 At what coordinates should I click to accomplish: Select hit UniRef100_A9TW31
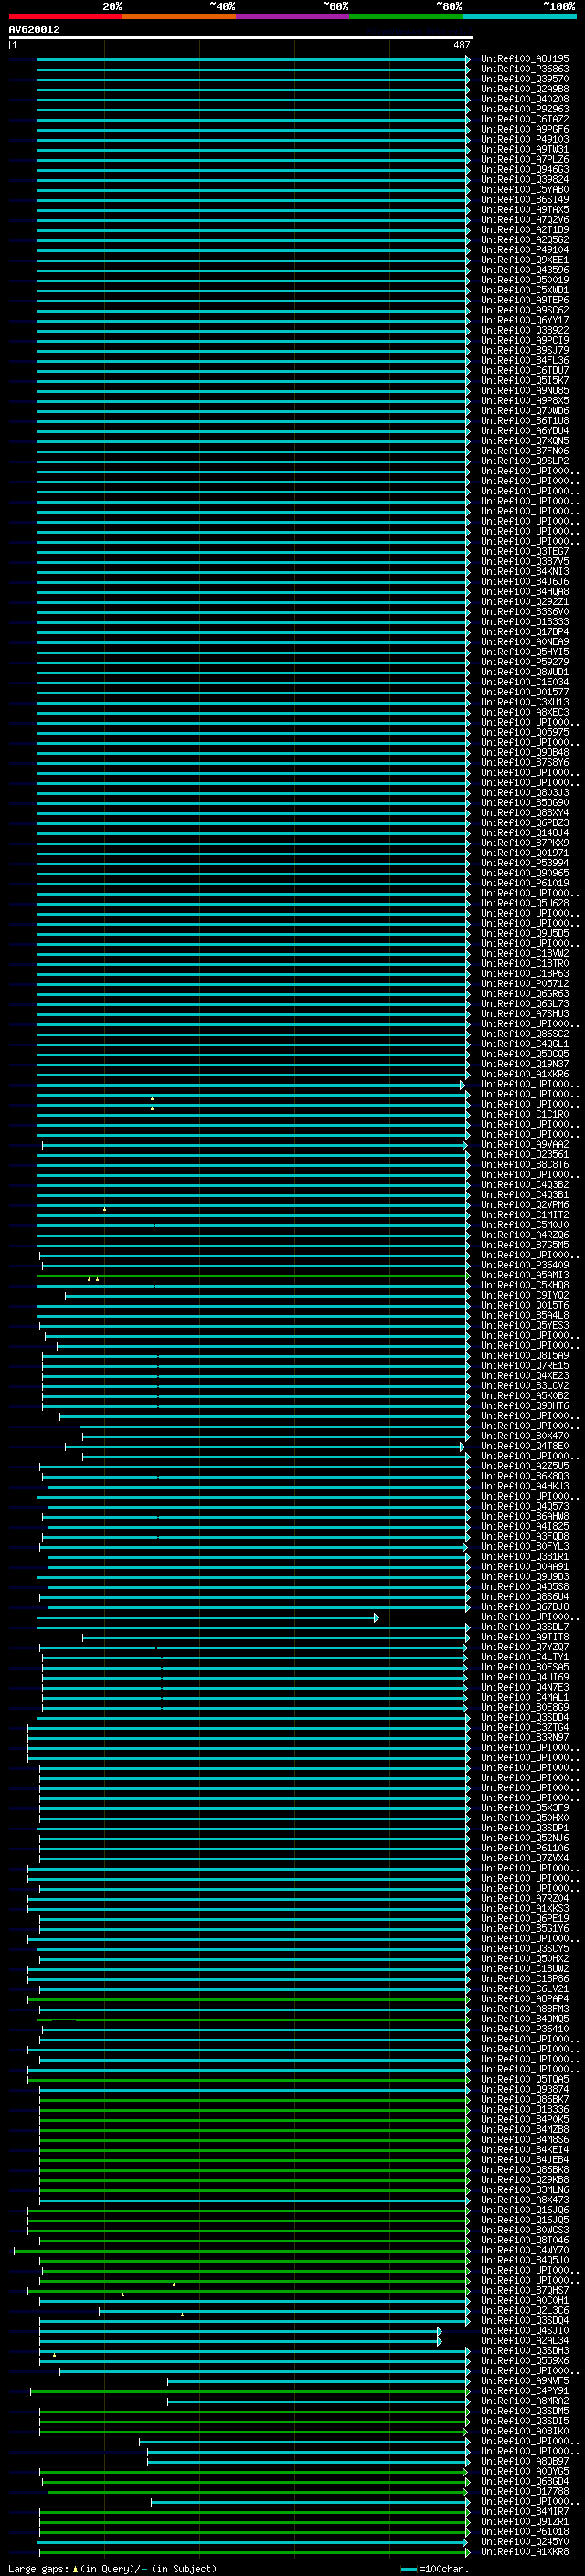point(525,149)
